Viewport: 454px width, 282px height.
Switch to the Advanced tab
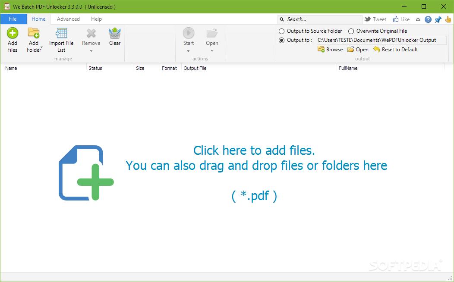68,19
